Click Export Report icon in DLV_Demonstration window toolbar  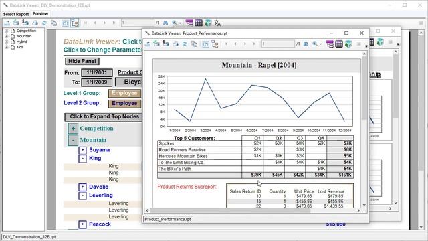pyautogui.click(x=7, y=23)
